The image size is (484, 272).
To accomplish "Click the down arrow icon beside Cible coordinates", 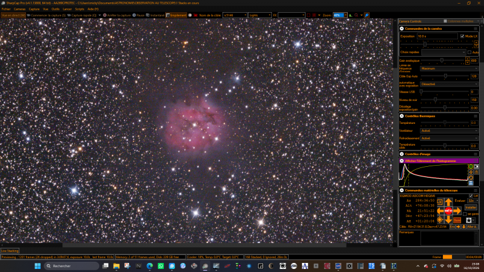I will pos(463,227).
